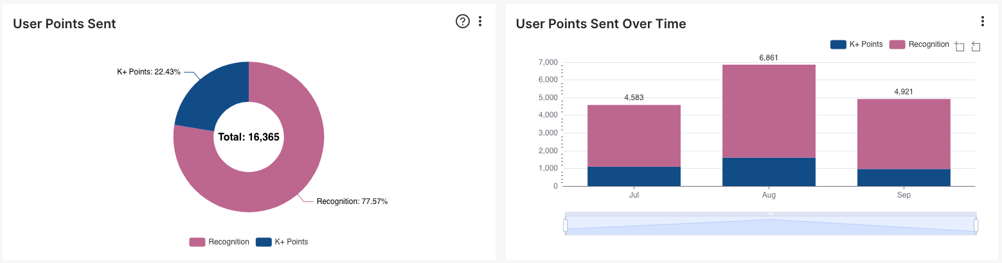
Task: Open User Points Sent kebab menu
Action: pyautogui.click(x=480, y=21)
